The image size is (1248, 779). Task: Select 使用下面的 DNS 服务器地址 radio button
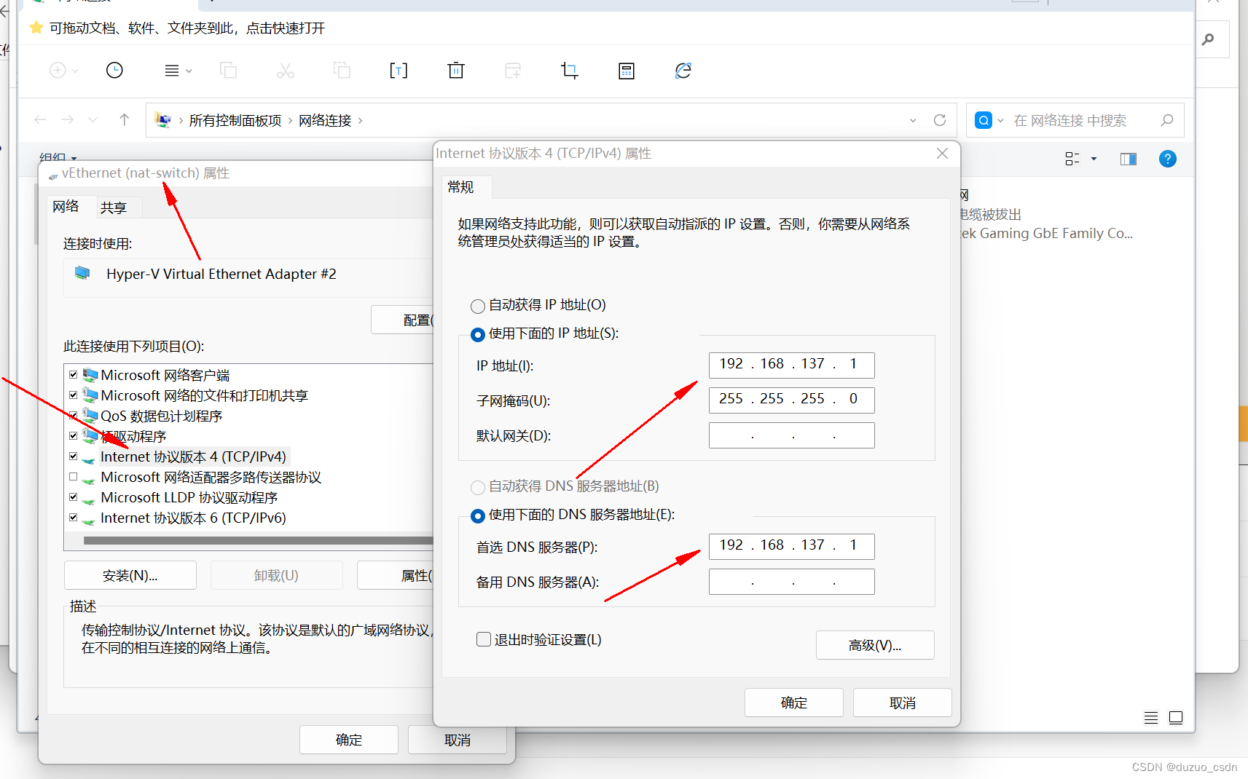[x=478, y=516]
